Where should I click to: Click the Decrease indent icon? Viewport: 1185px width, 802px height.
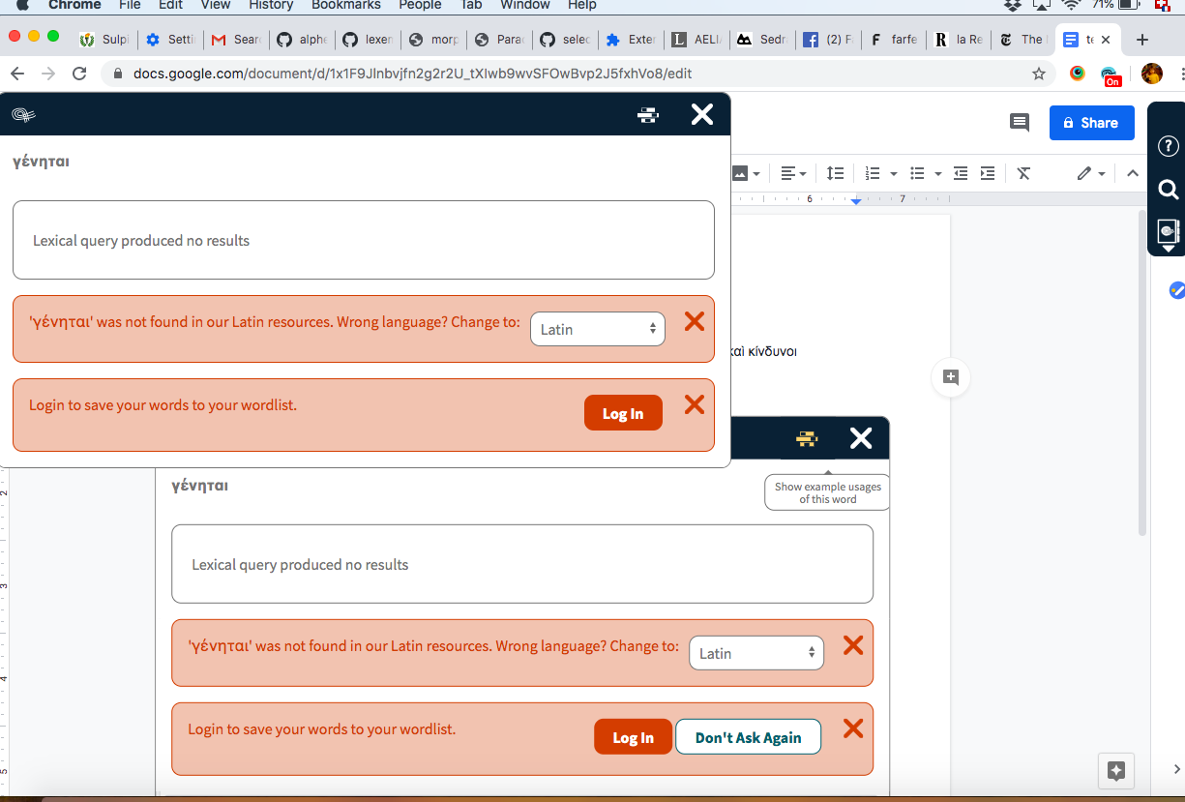click(x=959, y=173)
